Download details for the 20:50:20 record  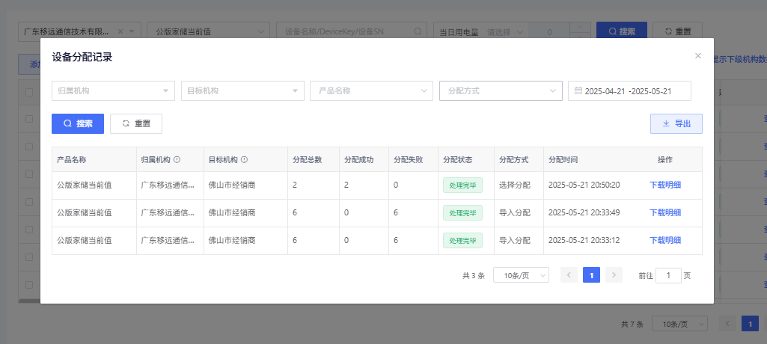pos(664,185)
